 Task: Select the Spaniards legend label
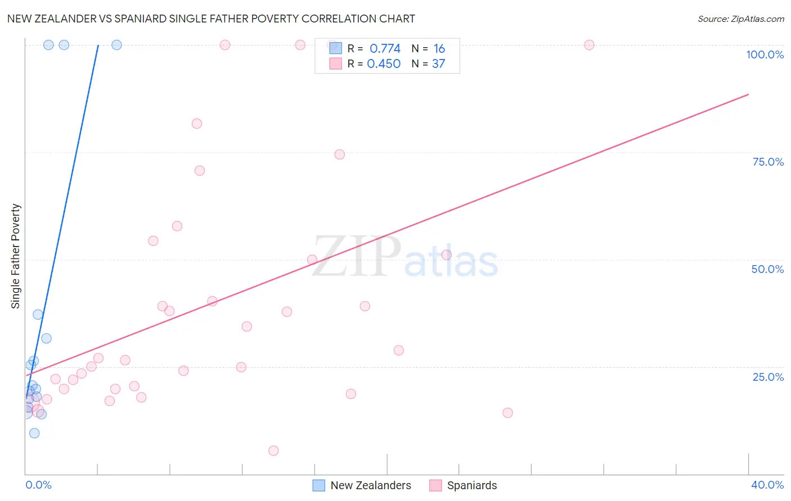tap(472, 485)
